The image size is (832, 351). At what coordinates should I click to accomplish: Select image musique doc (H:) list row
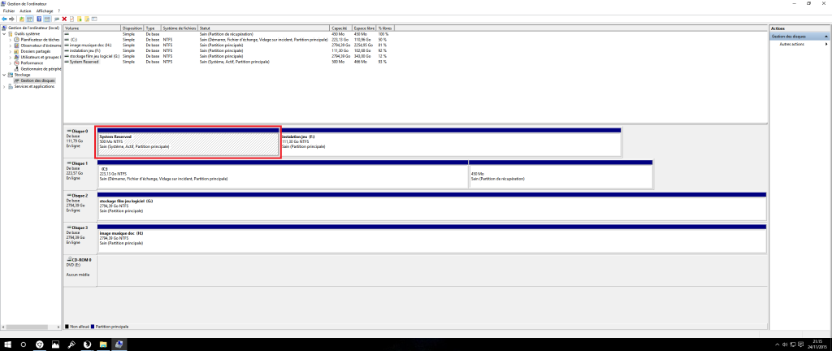click(226, 45)
